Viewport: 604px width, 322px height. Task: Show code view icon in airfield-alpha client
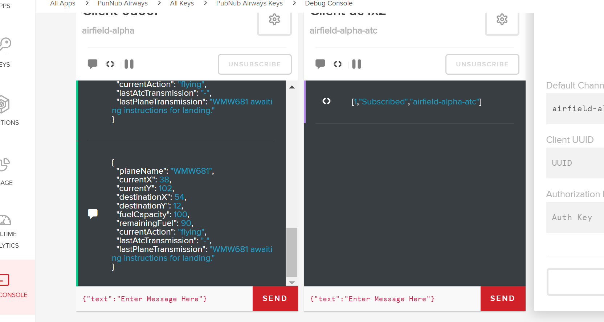pos(110,64)
